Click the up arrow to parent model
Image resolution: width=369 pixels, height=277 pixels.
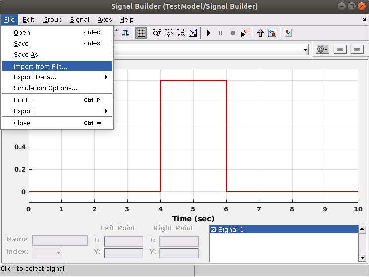point(260,33)
